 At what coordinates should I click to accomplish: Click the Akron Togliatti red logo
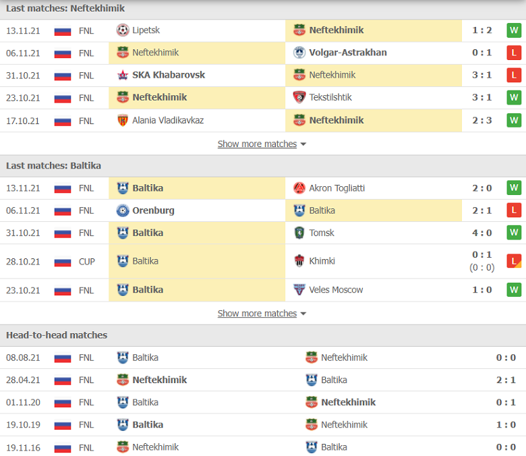[299, 188]
